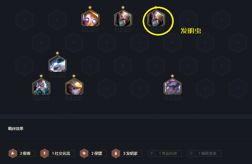Add item in Zilean's first item slot
252x164 pixels.
36,97
